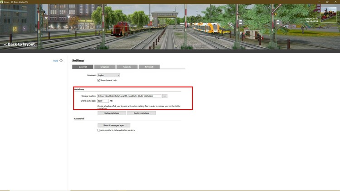Screen dimensions: 340x191
Task: Click the Home house icon
Action: pos(61,61)
